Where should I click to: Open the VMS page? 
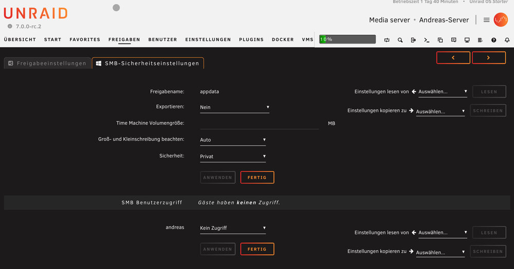click(307, 39)
